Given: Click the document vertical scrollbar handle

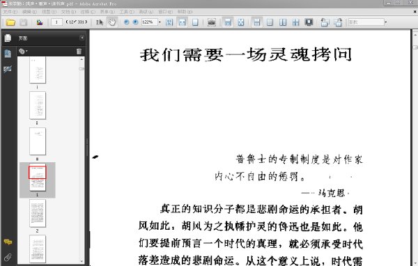Looking at the screenshot, I should [x=415, y=47].
